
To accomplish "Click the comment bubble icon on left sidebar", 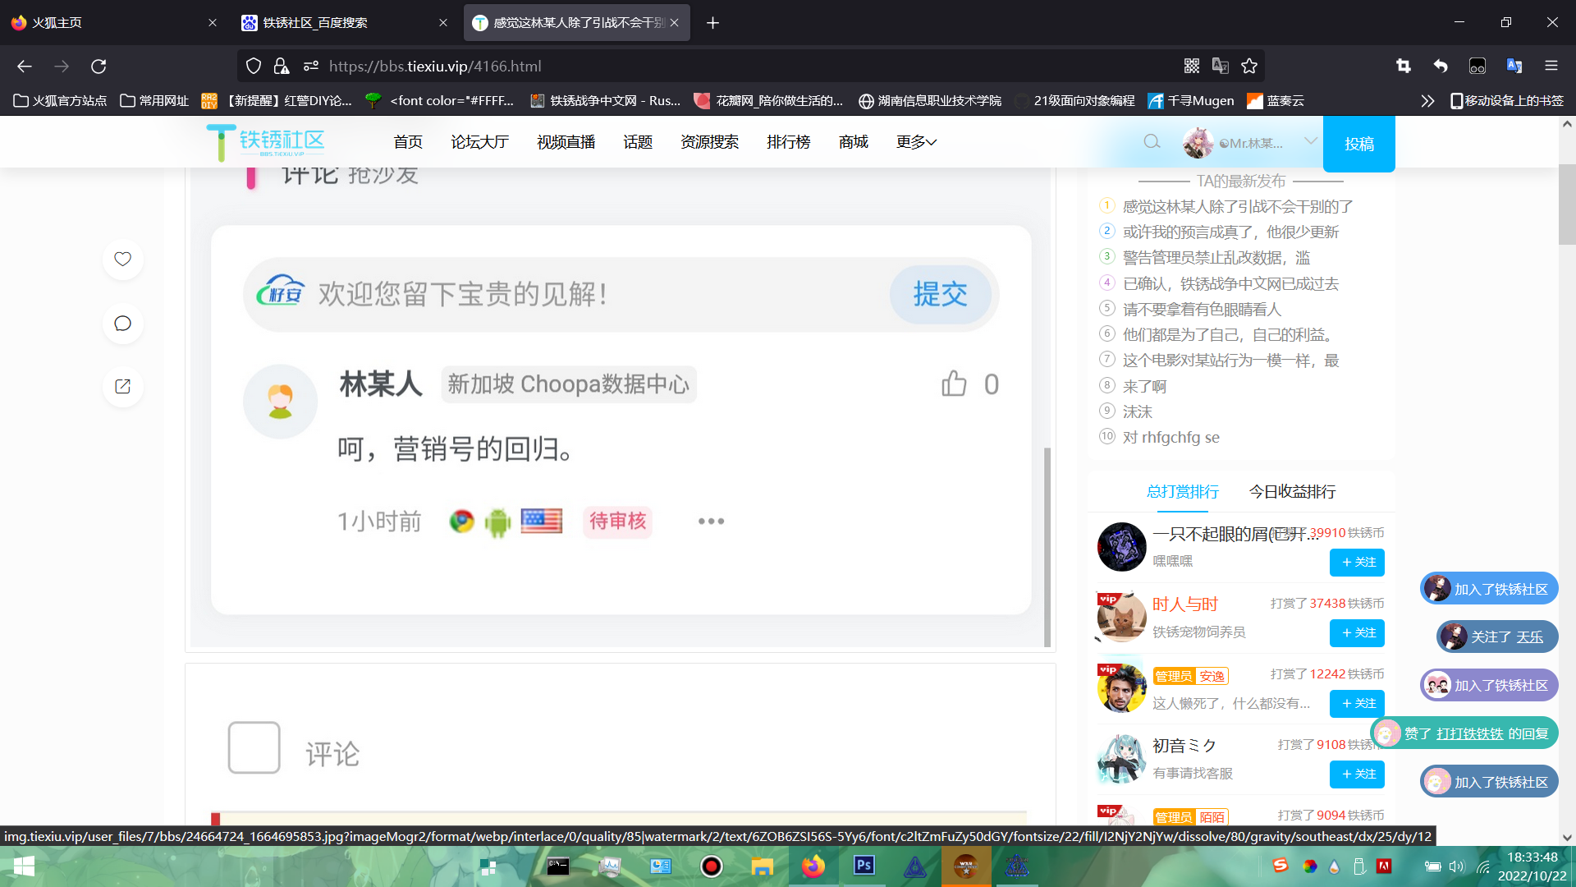I will (x=122, y=324).
